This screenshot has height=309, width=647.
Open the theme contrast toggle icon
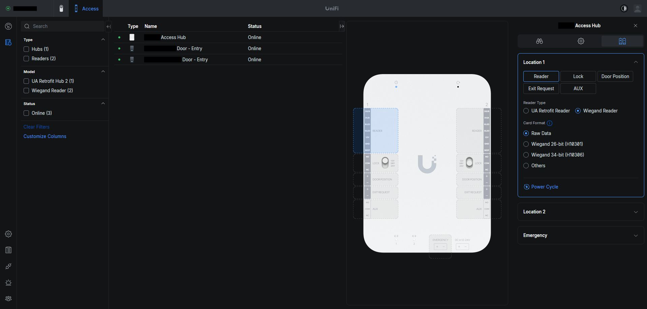pos(624,9)
